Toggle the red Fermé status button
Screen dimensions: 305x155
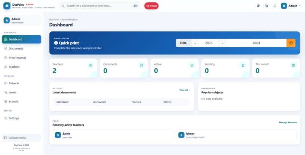[x=151, y=6]
